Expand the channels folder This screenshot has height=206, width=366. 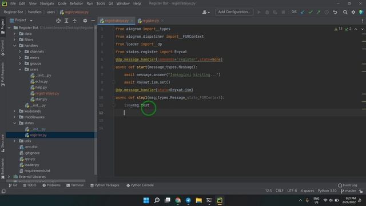coord(20,51)
